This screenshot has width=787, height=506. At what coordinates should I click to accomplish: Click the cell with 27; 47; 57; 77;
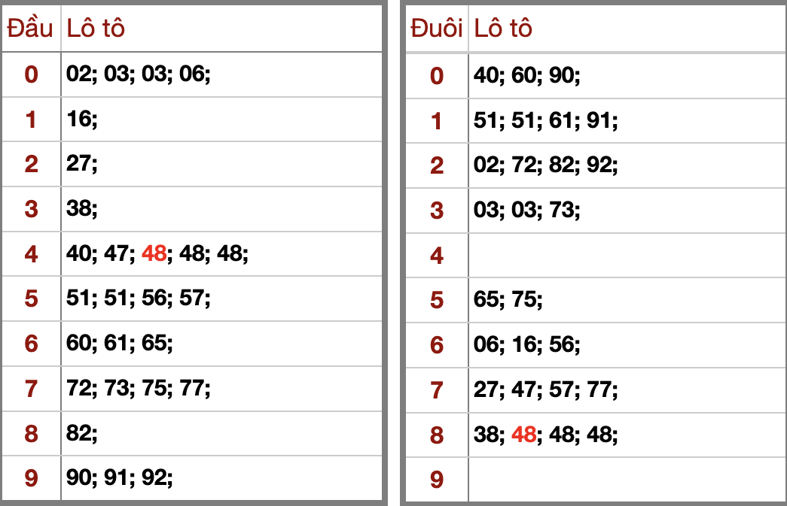tap(546, 389)
